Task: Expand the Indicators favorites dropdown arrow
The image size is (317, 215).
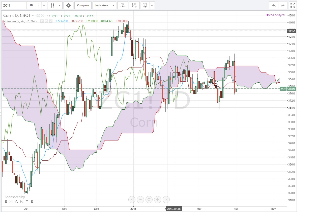Action: point(113,5)
